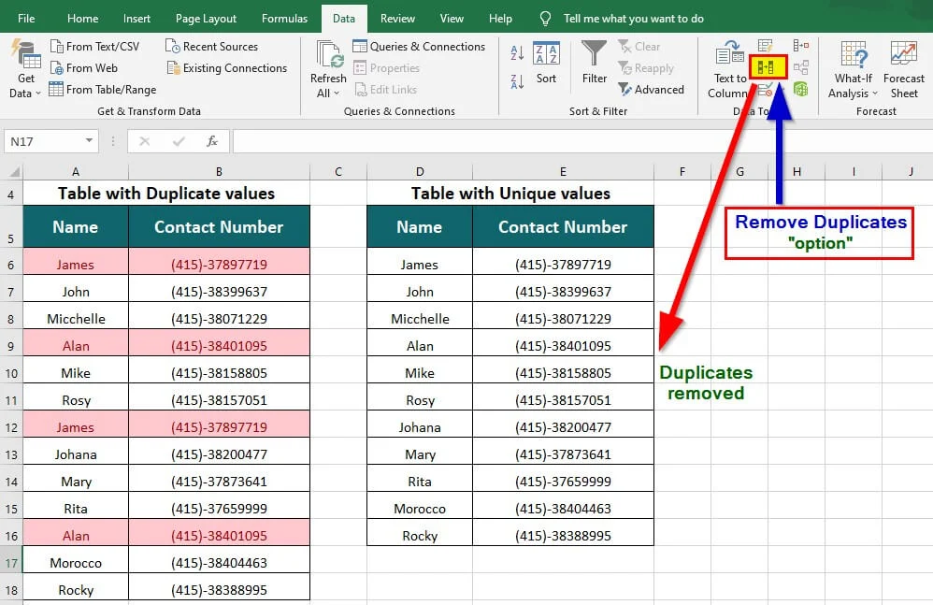Open the Review ribbon tab
This screenshot has height=605, width=933.
point(397,17)
